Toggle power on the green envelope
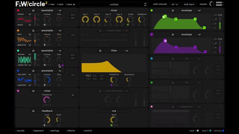 click(173, 10)
